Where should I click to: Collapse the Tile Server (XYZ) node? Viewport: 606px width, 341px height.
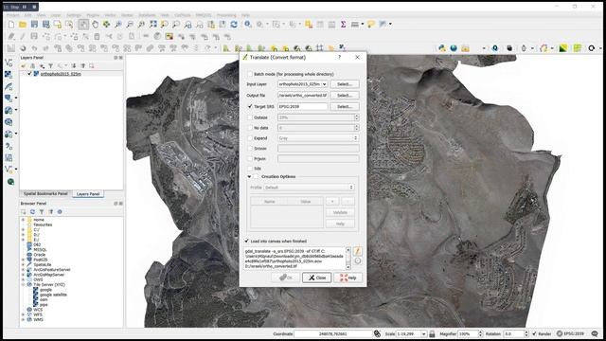pyautogui.click(x=23, y=284)
